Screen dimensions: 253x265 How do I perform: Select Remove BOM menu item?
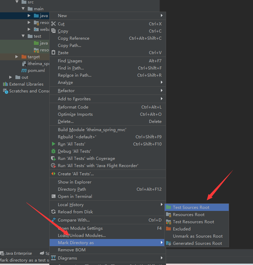[x=107, y=250]
